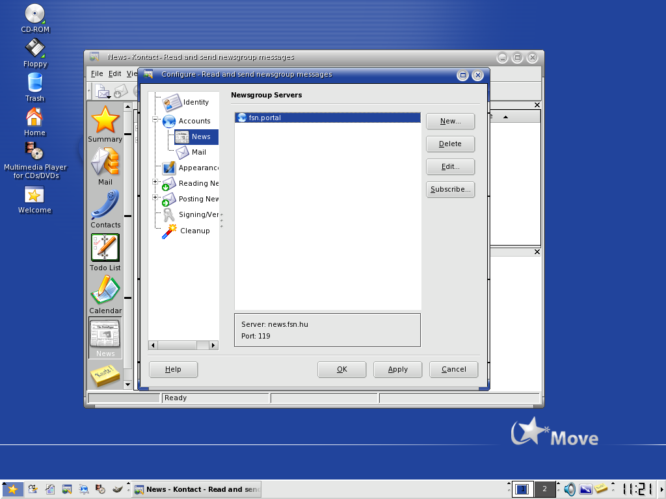The height and width of the screenshot is (499, 666).
Task: Click the taskbar clock showing 11:21
Action: click(637, 489)
